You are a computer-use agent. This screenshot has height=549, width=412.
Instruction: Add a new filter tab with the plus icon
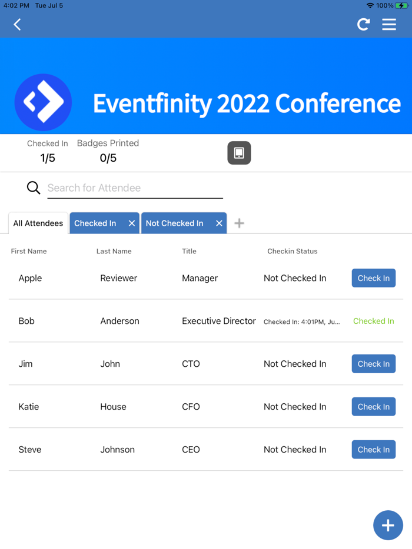click(x=239, y=223)
